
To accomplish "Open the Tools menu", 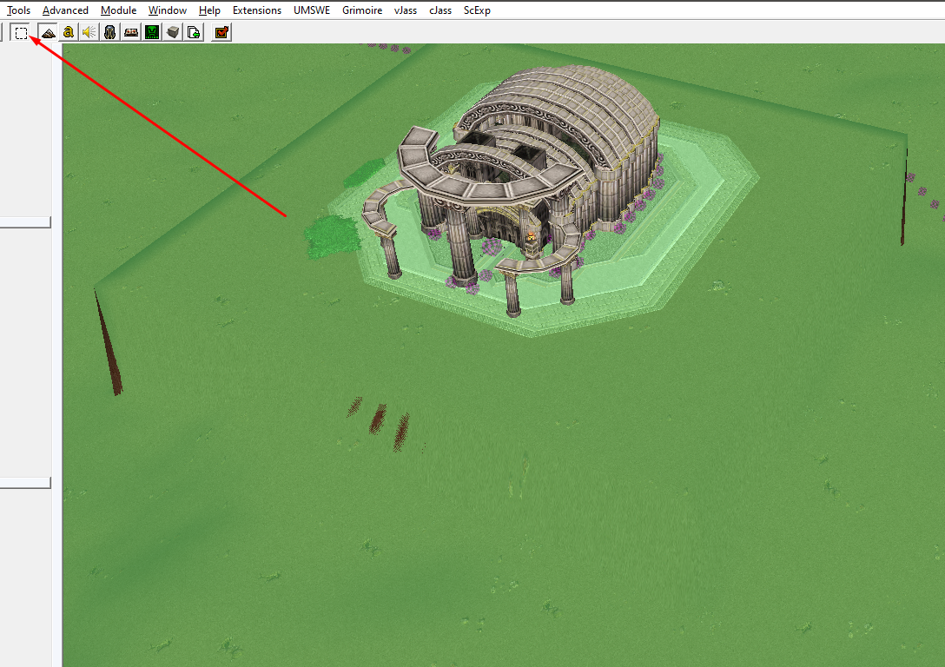I will (18, 10).
